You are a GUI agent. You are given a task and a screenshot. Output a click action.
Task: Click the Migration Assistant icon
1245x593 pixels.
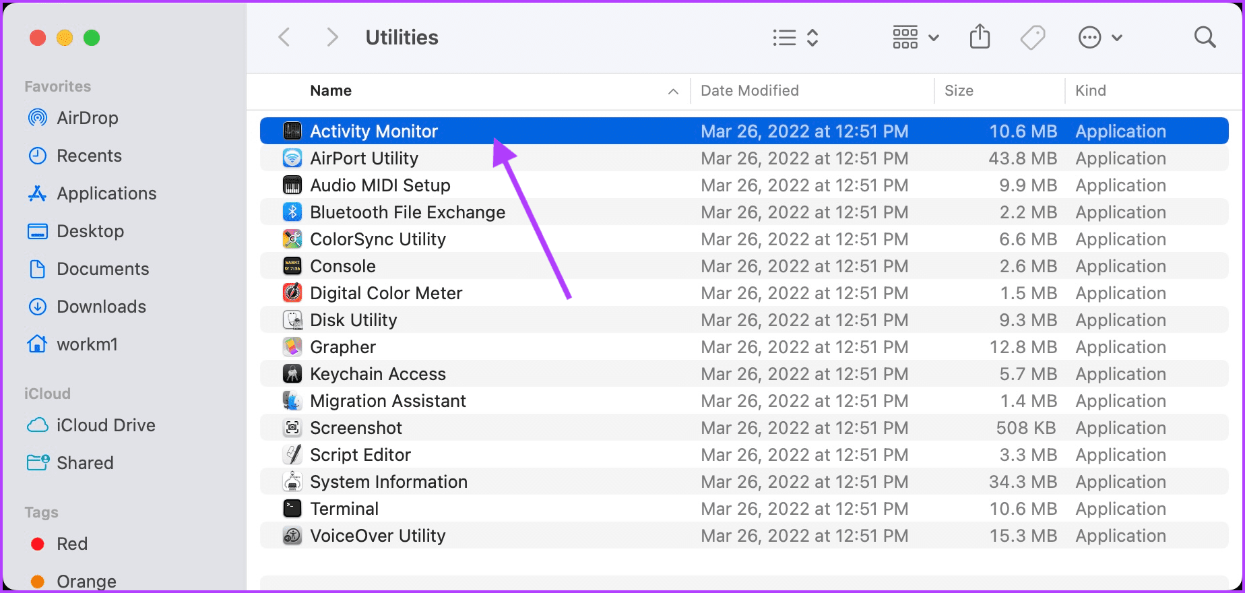point(292,400)
